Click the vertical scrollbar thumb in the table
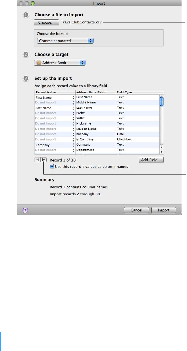 (x=161, y=101)
